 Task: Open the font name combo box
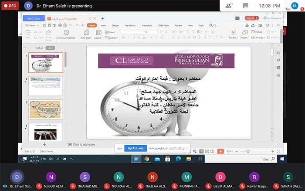click(x=132, y=32)
